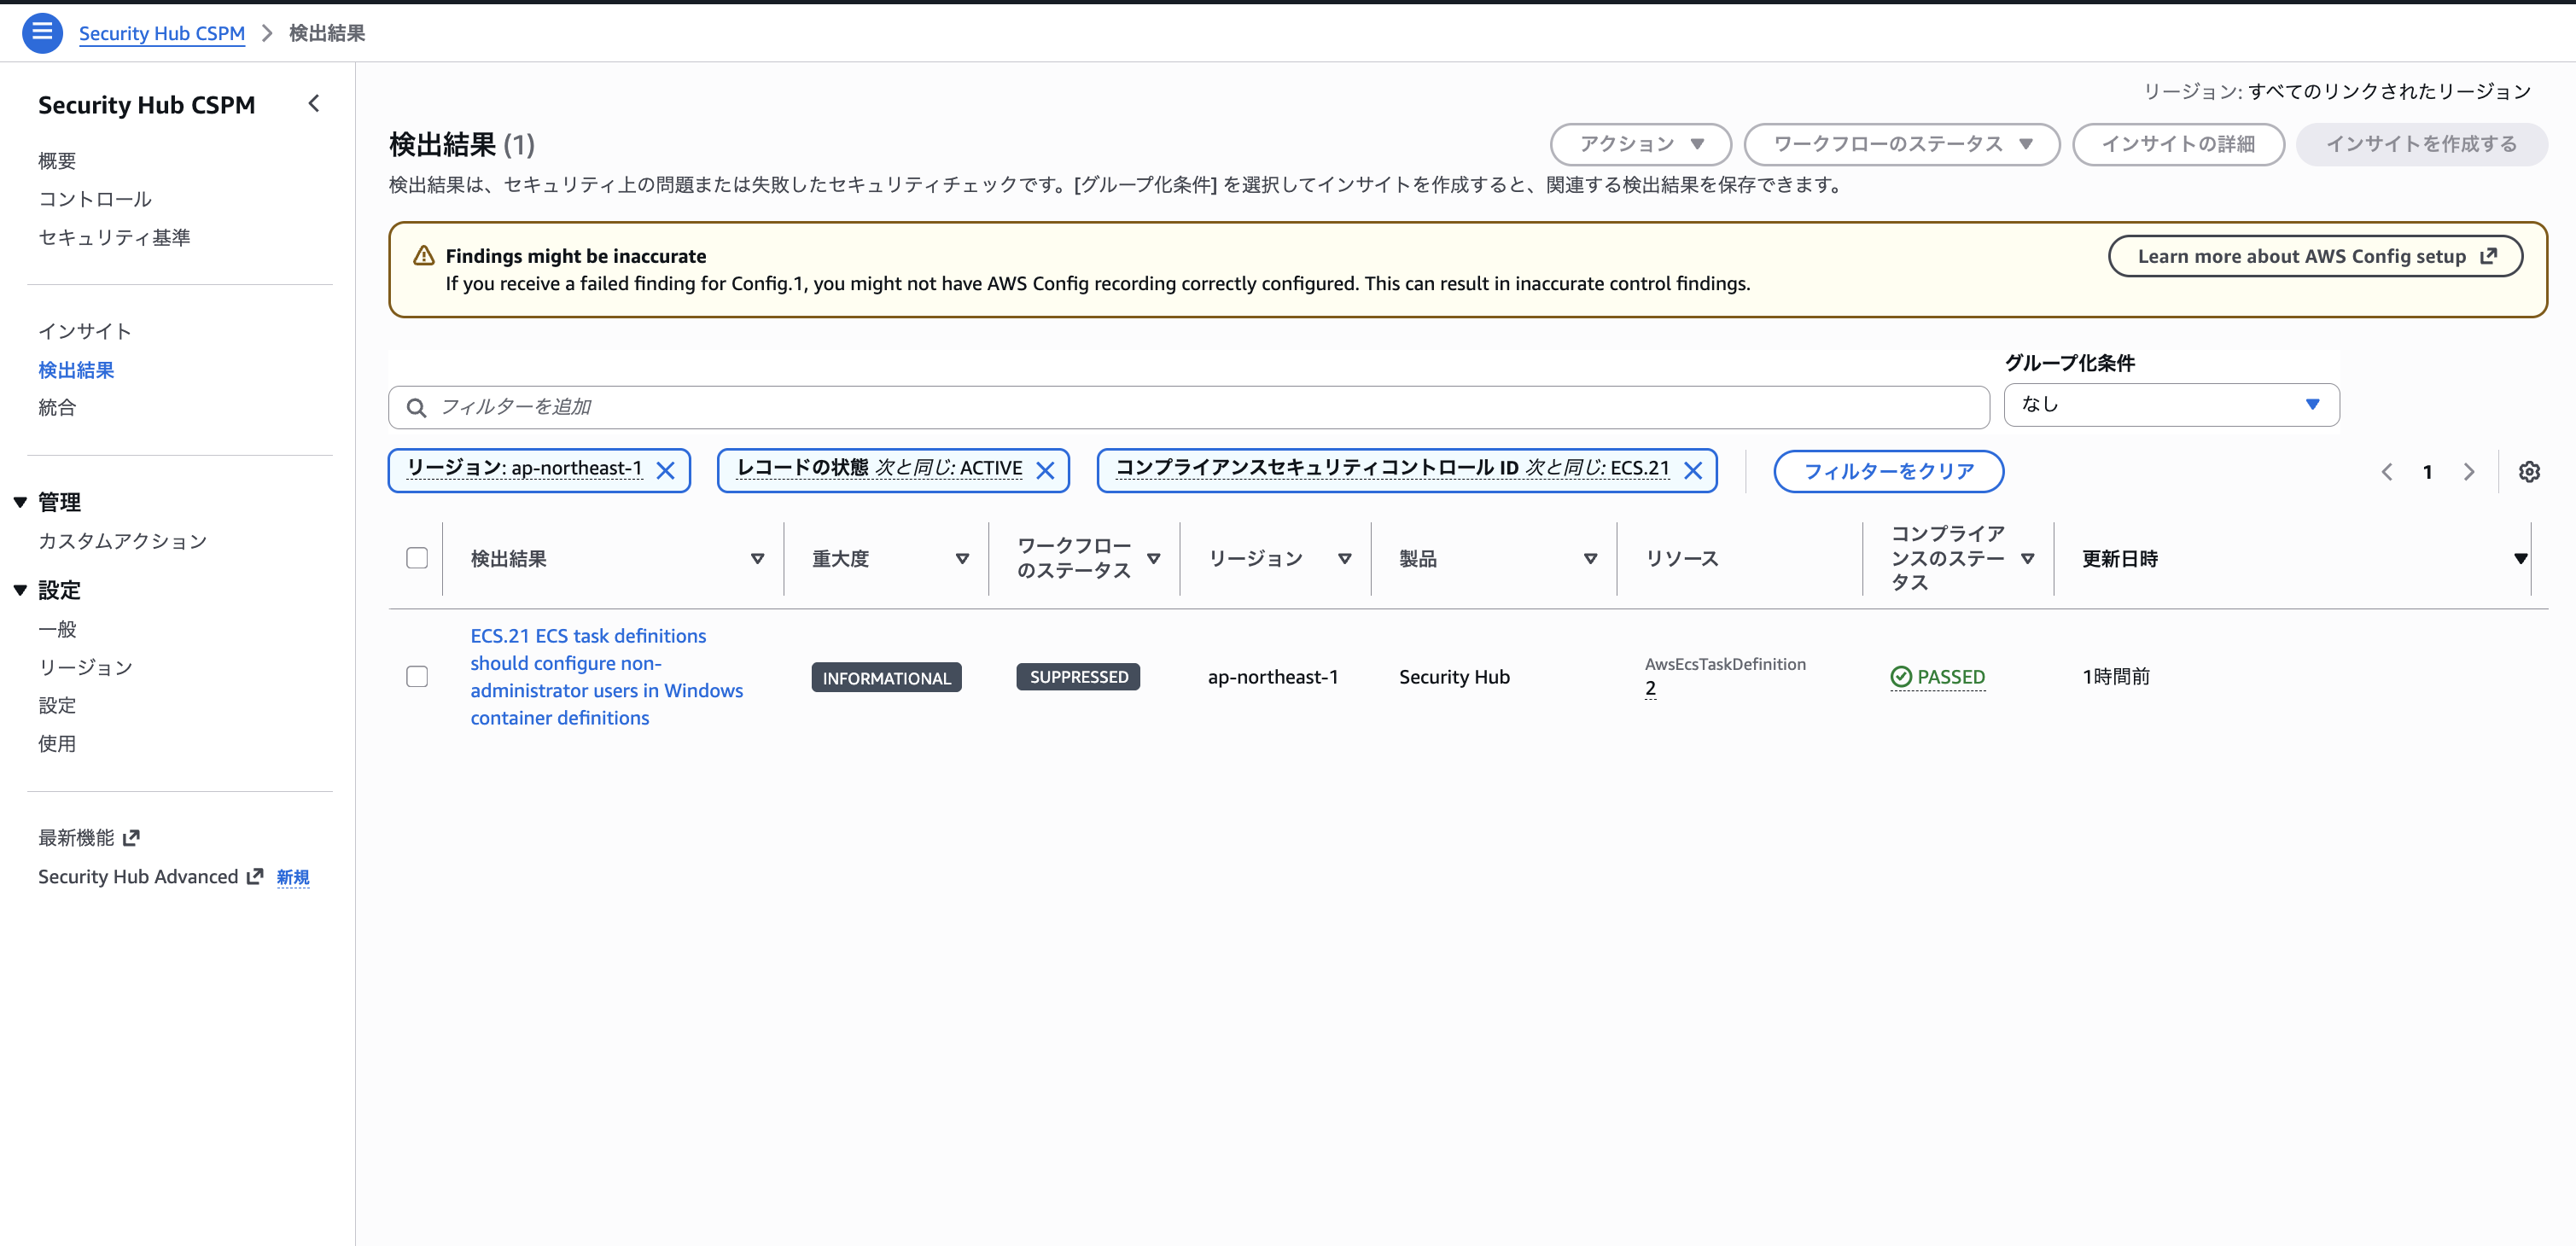Select the ECS.21 finding row checkbox
Image resolution: width=2576 pixels, height=1246 pixels.
coord(417,677)
